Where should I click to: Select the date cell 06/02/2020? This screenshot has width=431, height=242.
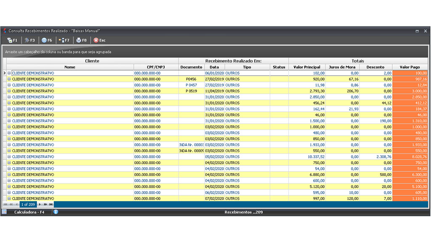coord(214,192)
